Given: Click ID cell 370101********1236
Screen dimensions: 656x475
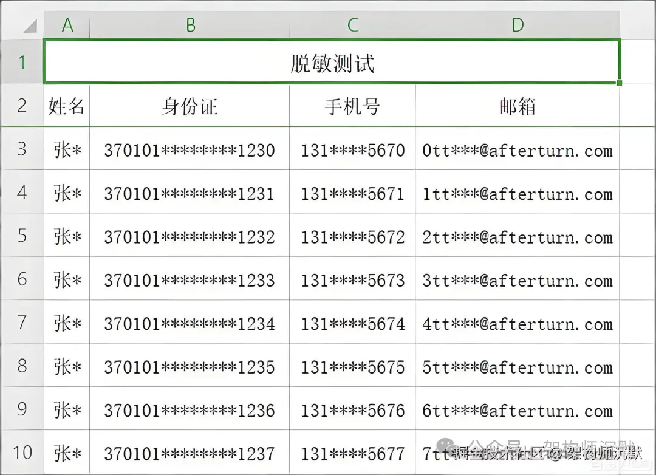Looking at the screenshot, I should pos(190,409).
